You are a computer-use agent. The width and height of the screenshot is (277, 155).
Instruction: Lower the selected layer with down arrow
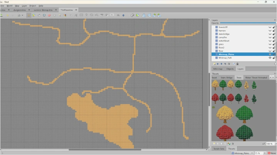(x=222, y=64)
